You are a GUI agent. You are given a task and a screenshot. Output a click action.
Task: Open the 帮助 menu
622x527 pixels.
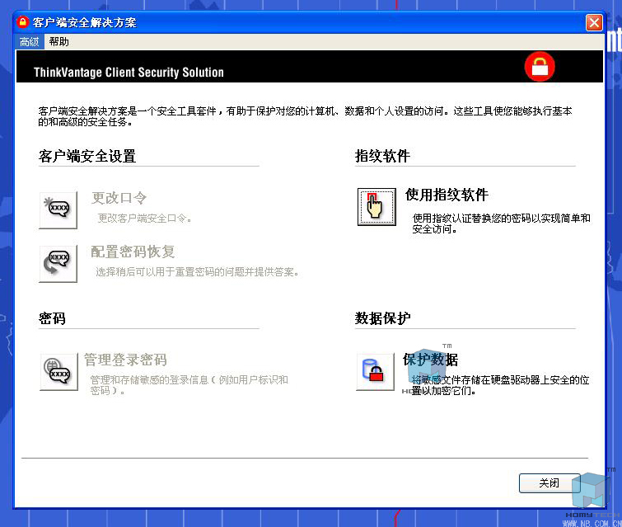click(59, 41)
